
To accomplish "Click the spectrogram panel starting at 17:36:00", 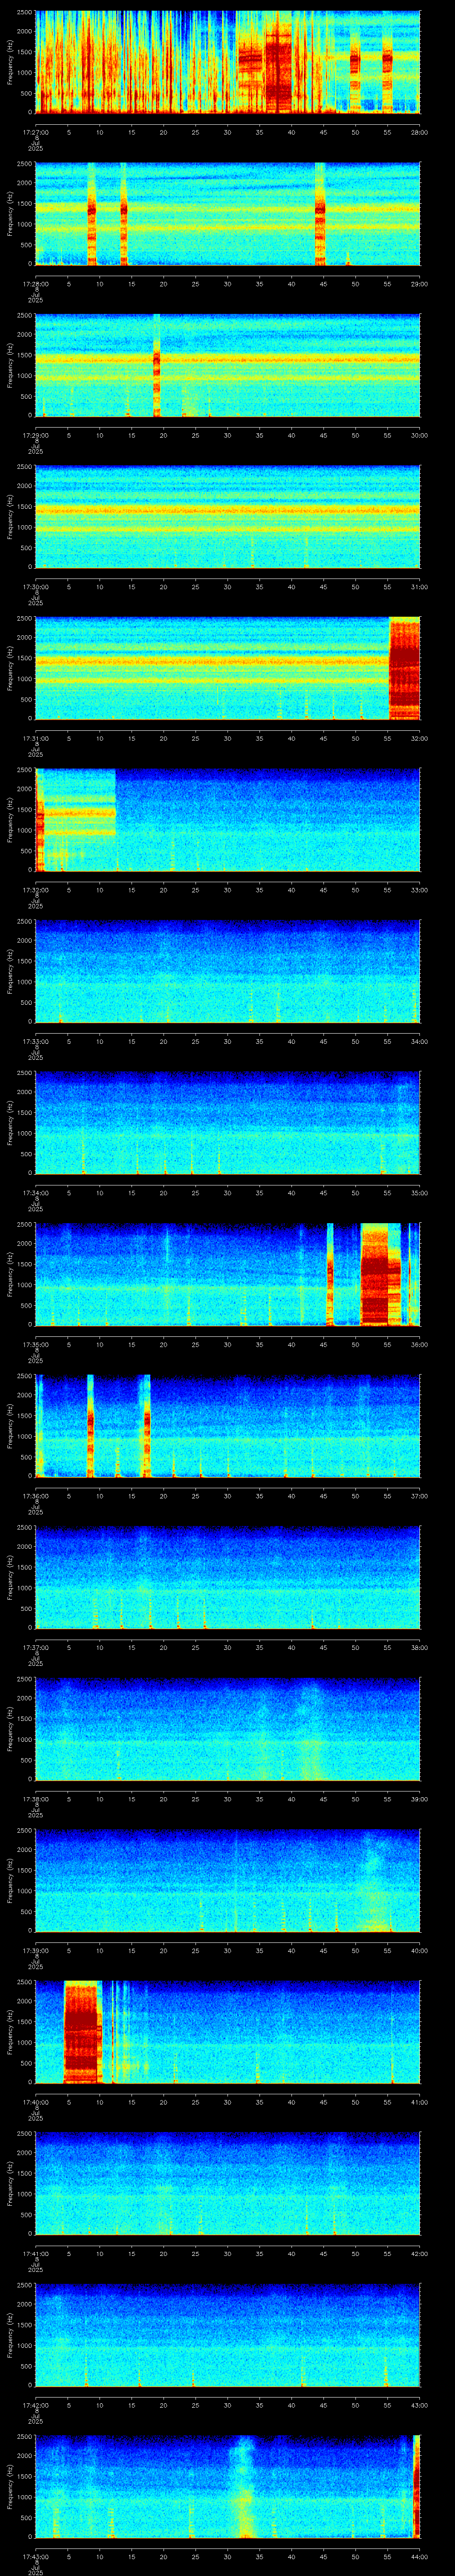I will click(228, 1427).
